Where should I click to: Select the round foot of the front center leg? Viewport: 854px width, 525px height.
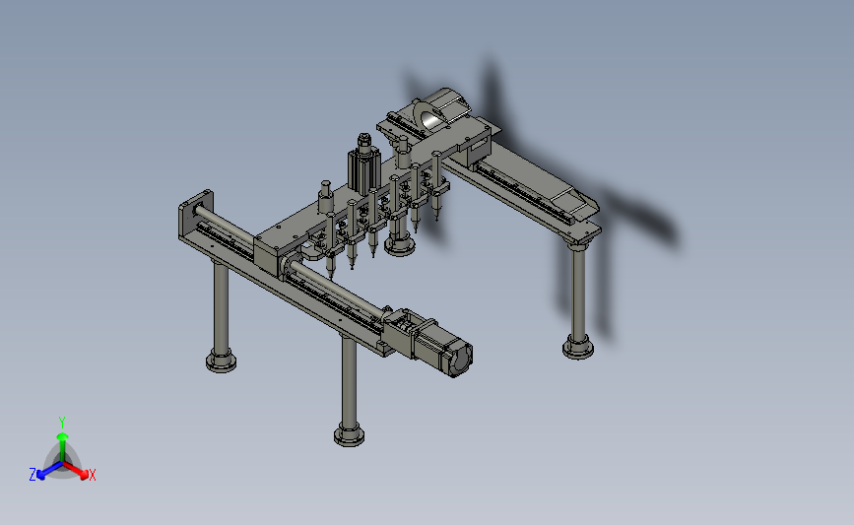(x=349, y=434)
